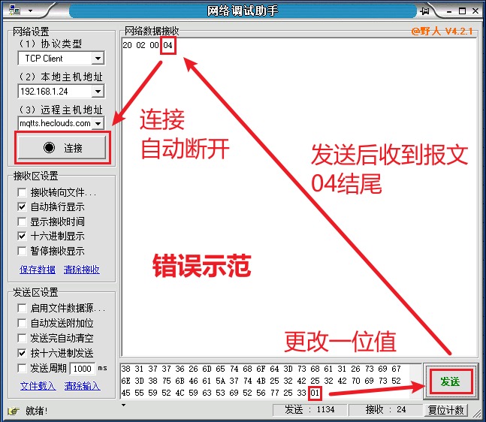Click inside the hex send data box
The height and width of the screenshot is (422, 486).
pyautogui.click(x=270, y=381)
